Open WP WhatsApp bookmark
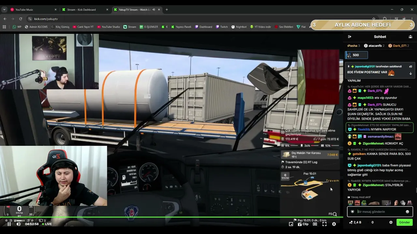 pos(17,27)
